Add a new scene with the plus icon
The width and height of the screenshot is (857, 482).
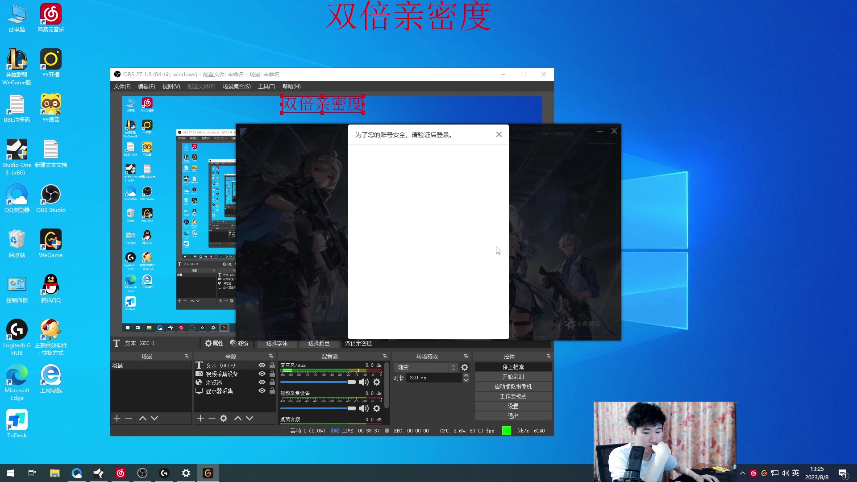[117, 418]
